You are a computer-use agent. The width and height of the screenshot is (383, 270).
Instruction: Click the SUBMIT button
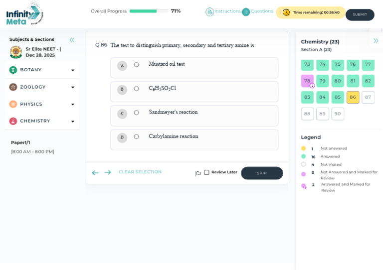click(360, 14)
